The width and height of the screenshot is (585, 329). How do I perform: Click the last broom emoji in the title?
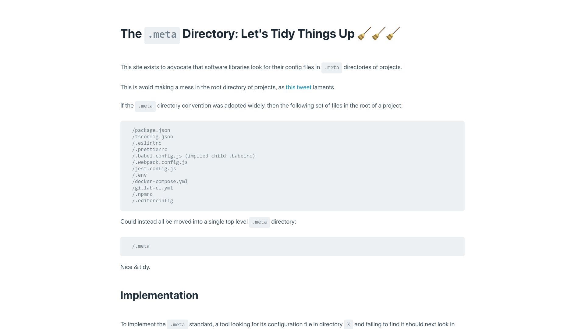pos(393,34)
